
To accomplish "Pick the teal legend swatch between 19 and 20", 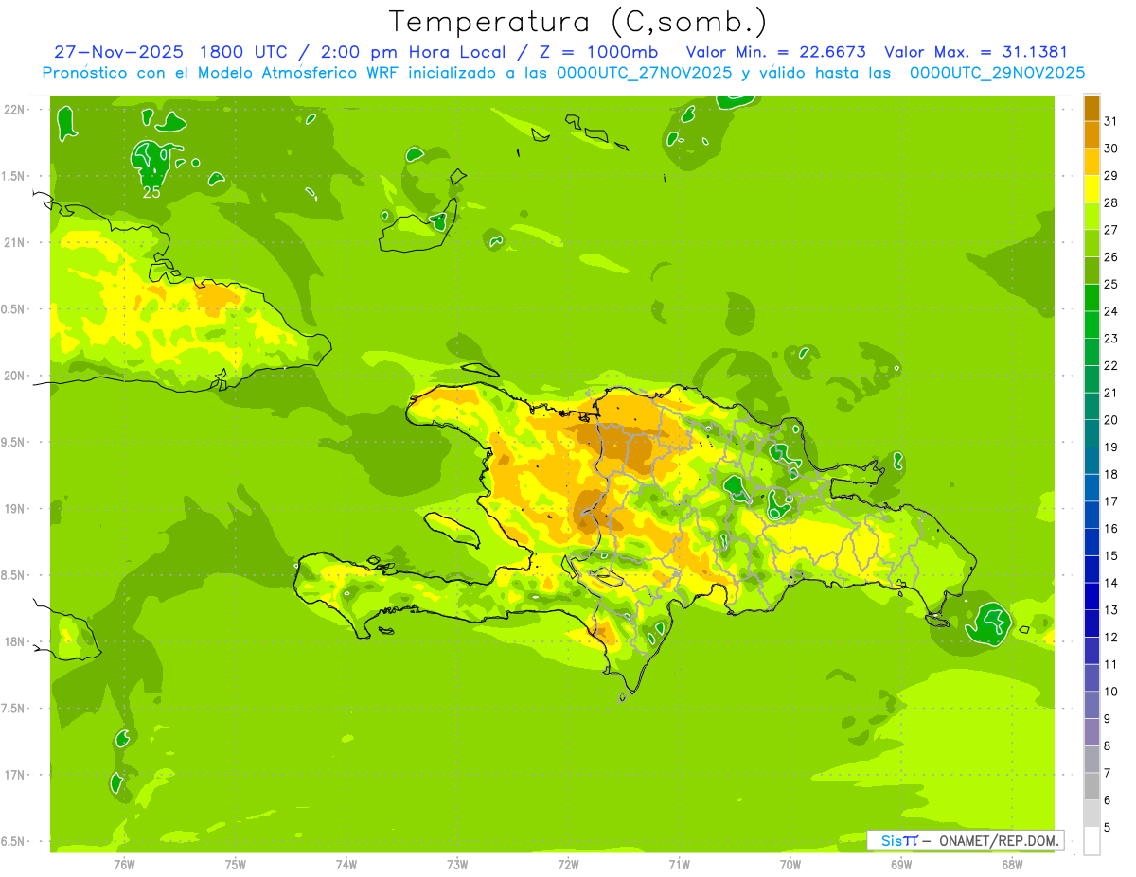I will point(1092,433).
